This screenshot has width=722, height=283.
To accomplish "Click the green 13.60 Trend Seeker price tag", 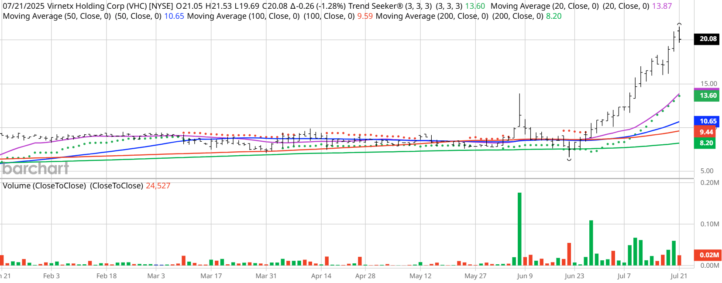I will click(707, 95).
